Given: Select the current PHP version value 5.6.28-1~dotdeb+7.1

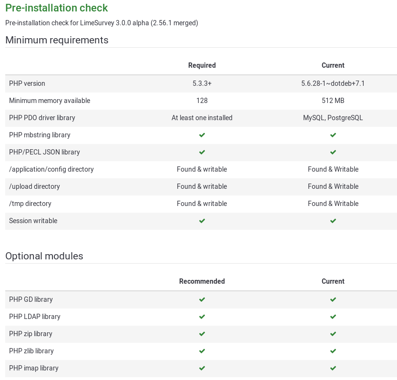Looking at the screenshot, I should 333,83.
